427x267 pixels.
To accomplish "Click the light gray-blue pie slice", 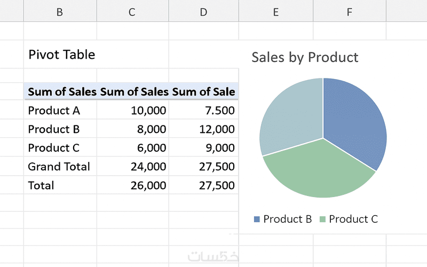I will [x=288, y=117].
